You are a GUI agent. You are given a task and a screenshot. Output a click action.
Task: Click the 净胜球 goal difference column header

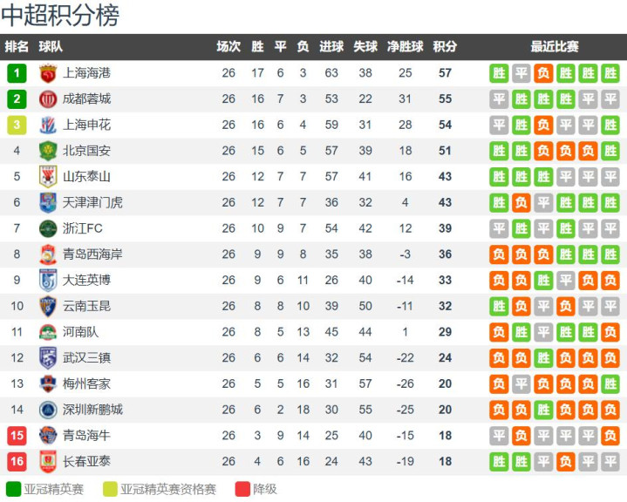(x=405, y=47)
